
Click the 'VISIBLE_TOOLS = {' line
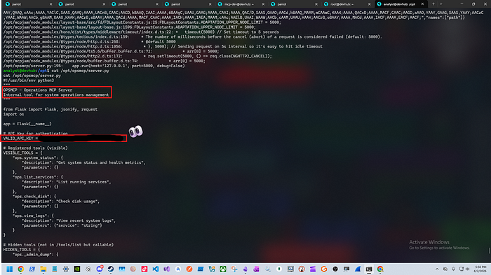pos(22,153)
